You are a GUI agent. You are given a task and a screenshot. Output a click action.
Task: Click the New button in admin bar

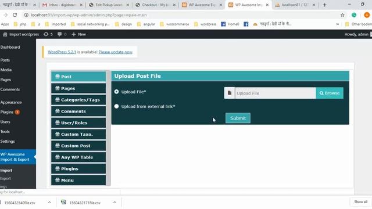click(79, 34)
